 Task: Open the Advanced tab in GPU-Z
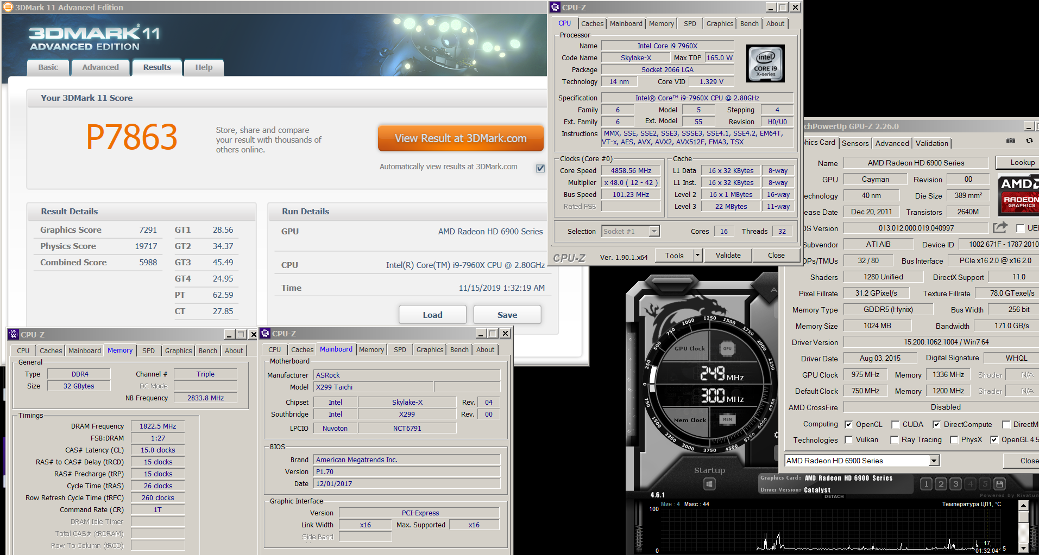point(892,143)
